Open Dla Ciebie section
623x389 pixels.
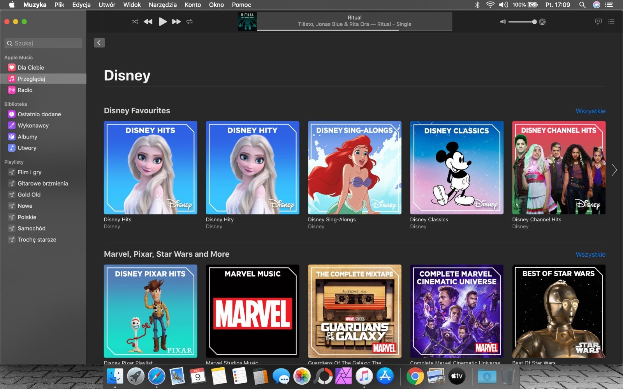[x=43, y=68]
